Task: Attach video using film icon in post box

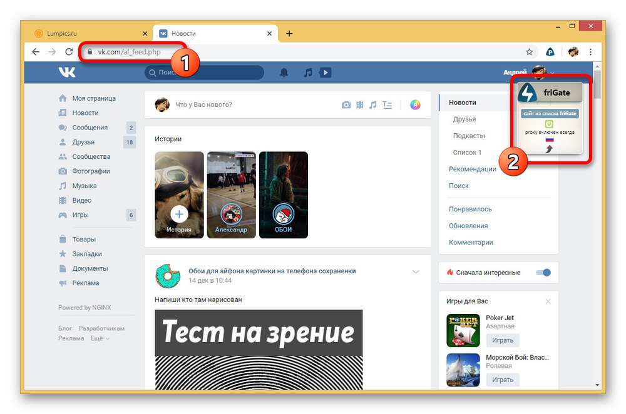Action: (360, 105)
